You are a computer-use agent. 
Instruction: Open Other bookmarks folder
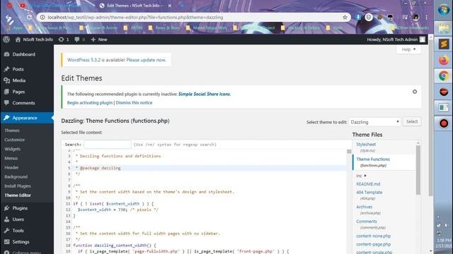pyautogui.click(x=410, y=28)
